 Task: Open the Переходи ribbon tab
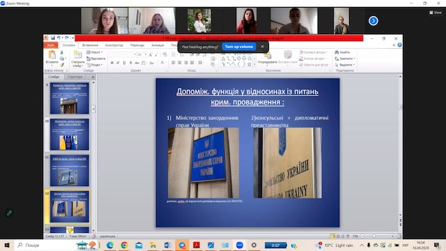coord(137,45)
